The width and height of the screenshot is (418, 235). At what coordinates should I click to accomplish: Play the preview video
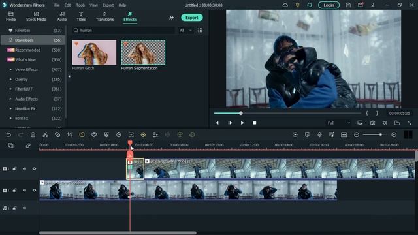(242, 123)
